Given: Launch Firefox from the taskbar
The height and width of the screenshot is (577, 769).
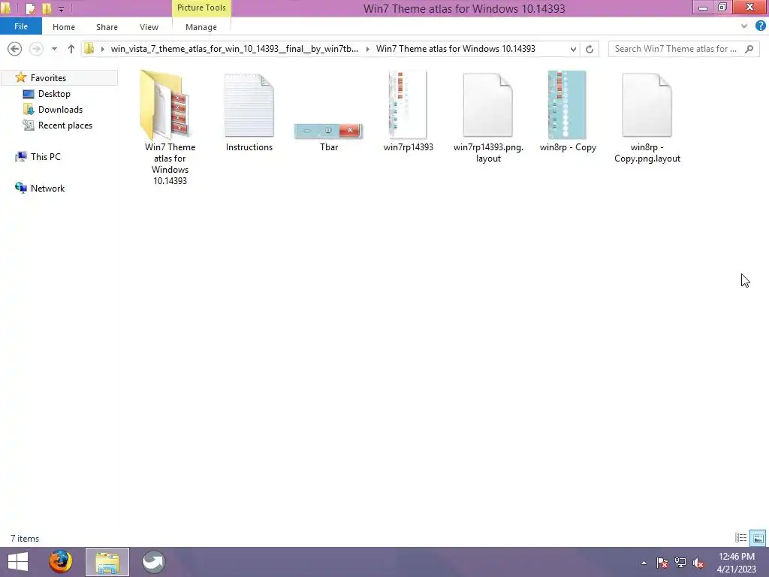Looking at the screenshot, I should (x=60, y=562).
